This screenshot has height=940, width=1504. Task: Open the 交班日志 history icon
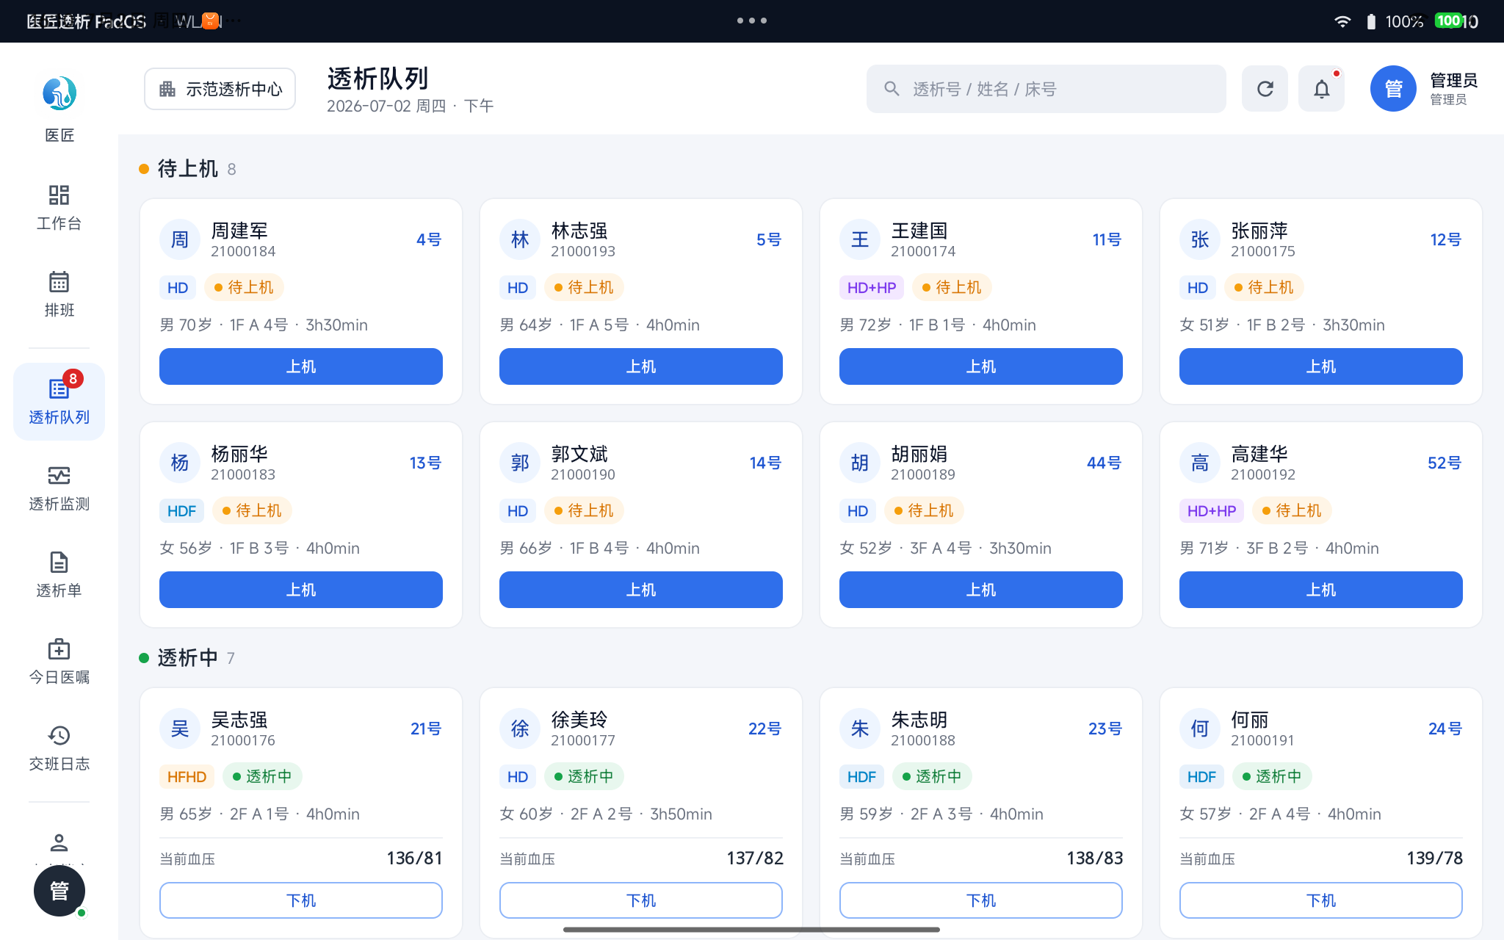[x=59, y=735]
